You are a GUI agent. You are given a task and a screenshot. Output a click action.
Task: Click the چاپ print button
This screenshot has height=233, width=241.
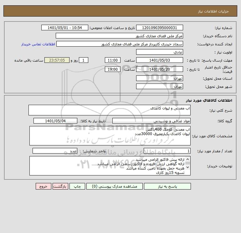(x=77, y=186)
